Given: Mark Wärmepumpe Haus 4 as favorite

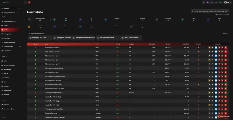Looking at the screenshot, I should [199, 56].
